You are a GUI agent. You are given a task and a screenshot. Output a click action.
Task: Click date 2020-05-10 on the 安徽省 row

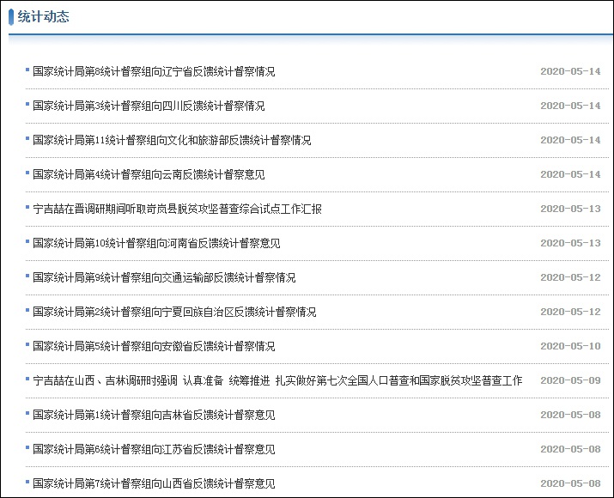(x=570, y=346)
